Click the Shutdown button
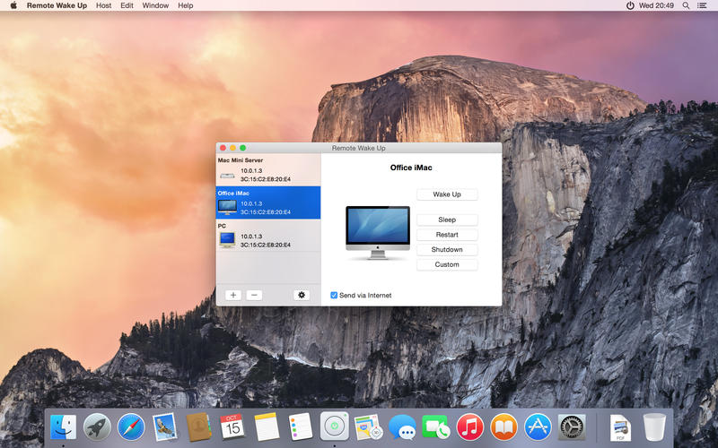Image resolution: width=718 pixels, height=448 pixels. tap(447, 250)
